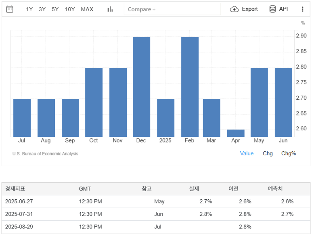Open the calendar date picker icon
The width and height of the screenshot is (312, 234).
(10, 9)
